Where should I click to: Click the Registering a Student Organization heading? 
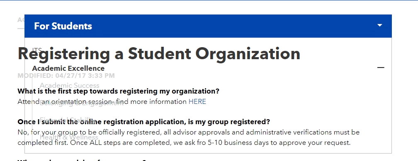[x=159, y=54]
